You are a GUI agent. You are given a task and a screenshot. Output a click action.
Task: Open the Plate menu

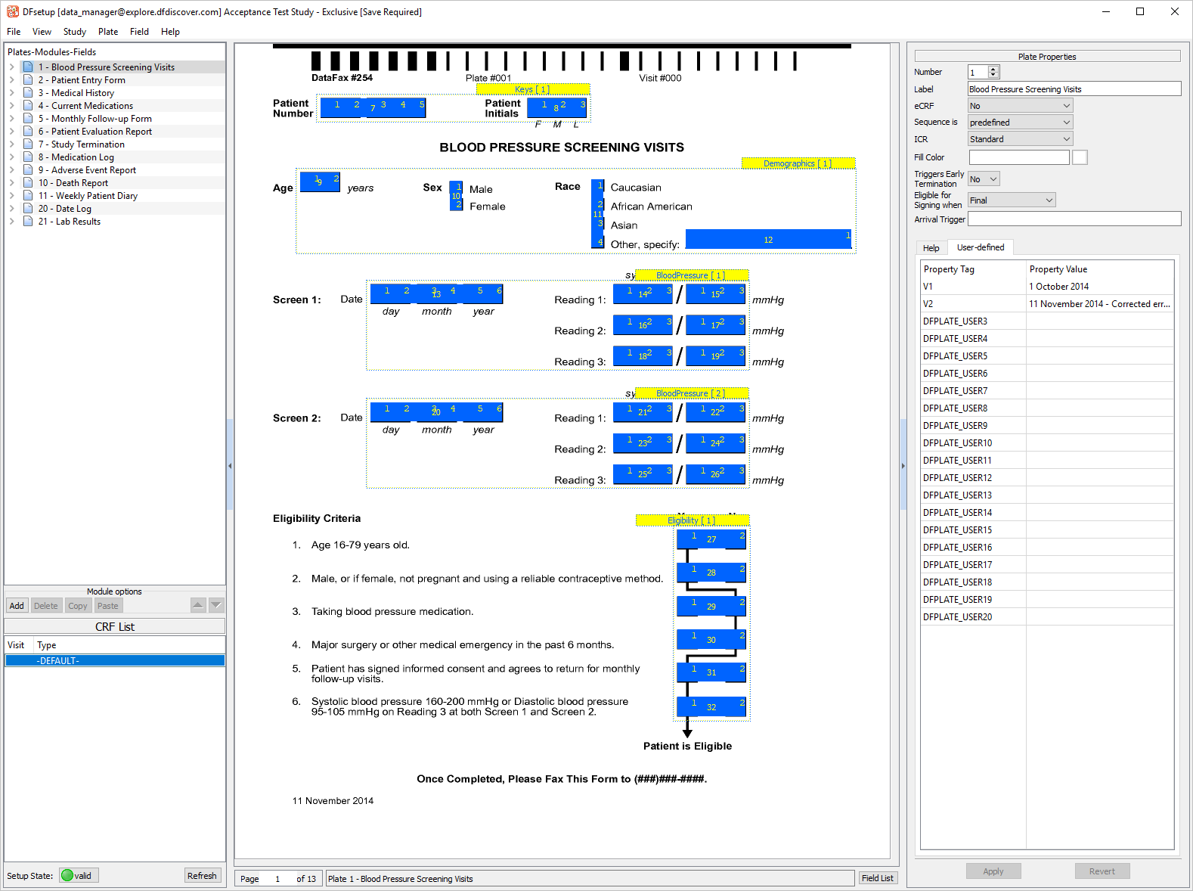[108, 32]
